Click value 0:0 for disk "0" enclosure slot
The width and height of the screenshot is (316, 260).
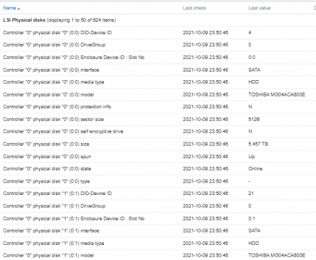pos(251,57)
